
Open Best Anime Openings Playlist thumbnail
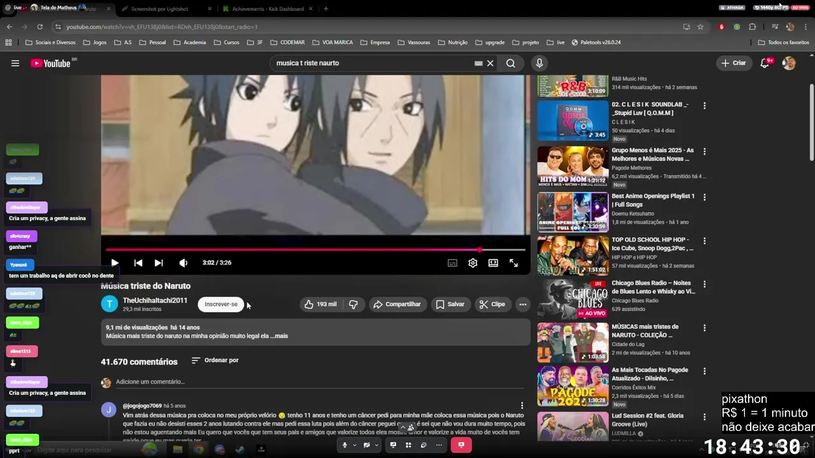pyautogui.click(x=572, y=212)
